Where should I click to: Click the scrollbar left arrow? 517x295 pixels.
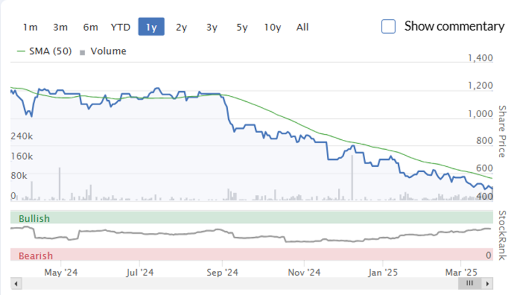[16, 283]
